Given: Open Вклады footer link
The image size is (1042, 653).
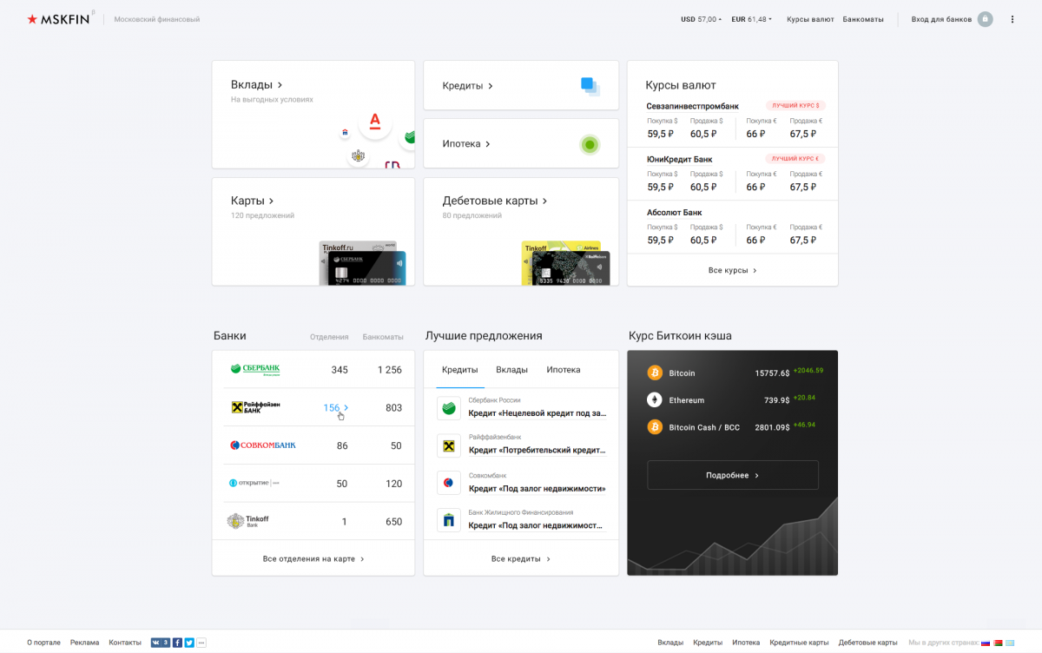Looking at the screenshot, I should click(670, 643).
